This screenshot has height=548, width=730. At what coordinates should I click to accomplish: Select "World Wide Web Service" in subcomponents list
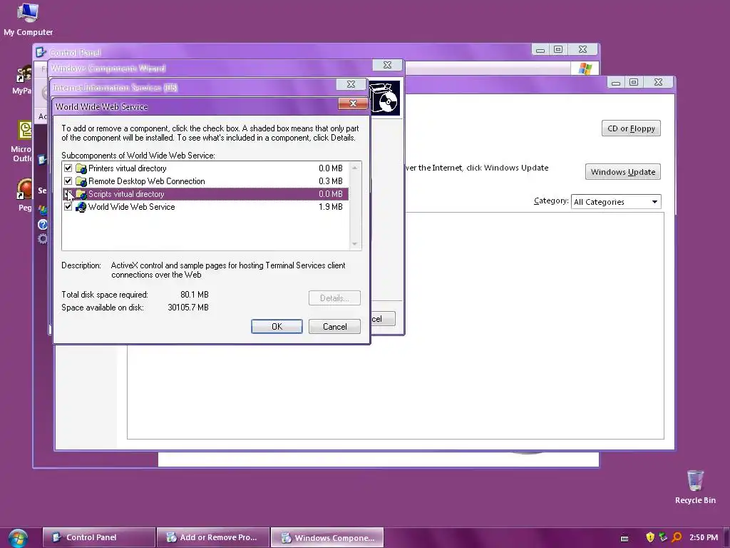pos(132,206)
